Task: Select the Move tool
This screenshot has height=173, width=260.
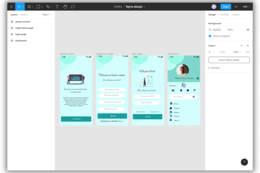Action: click(x=19, y=7)
